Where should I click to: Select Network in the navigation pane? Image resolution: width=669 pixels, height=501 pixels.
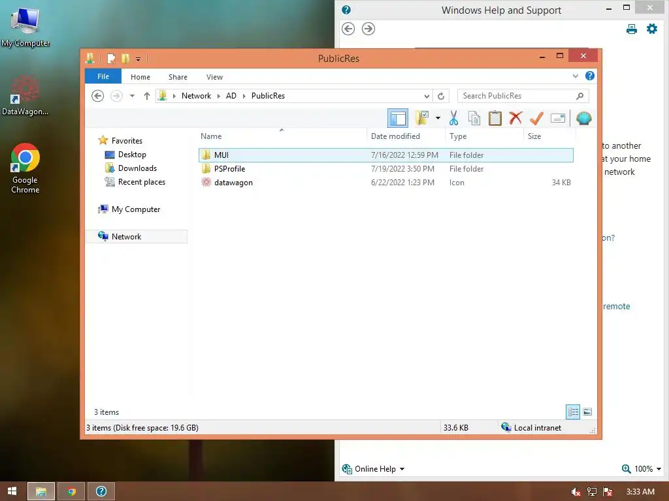(x=137, y=236)
